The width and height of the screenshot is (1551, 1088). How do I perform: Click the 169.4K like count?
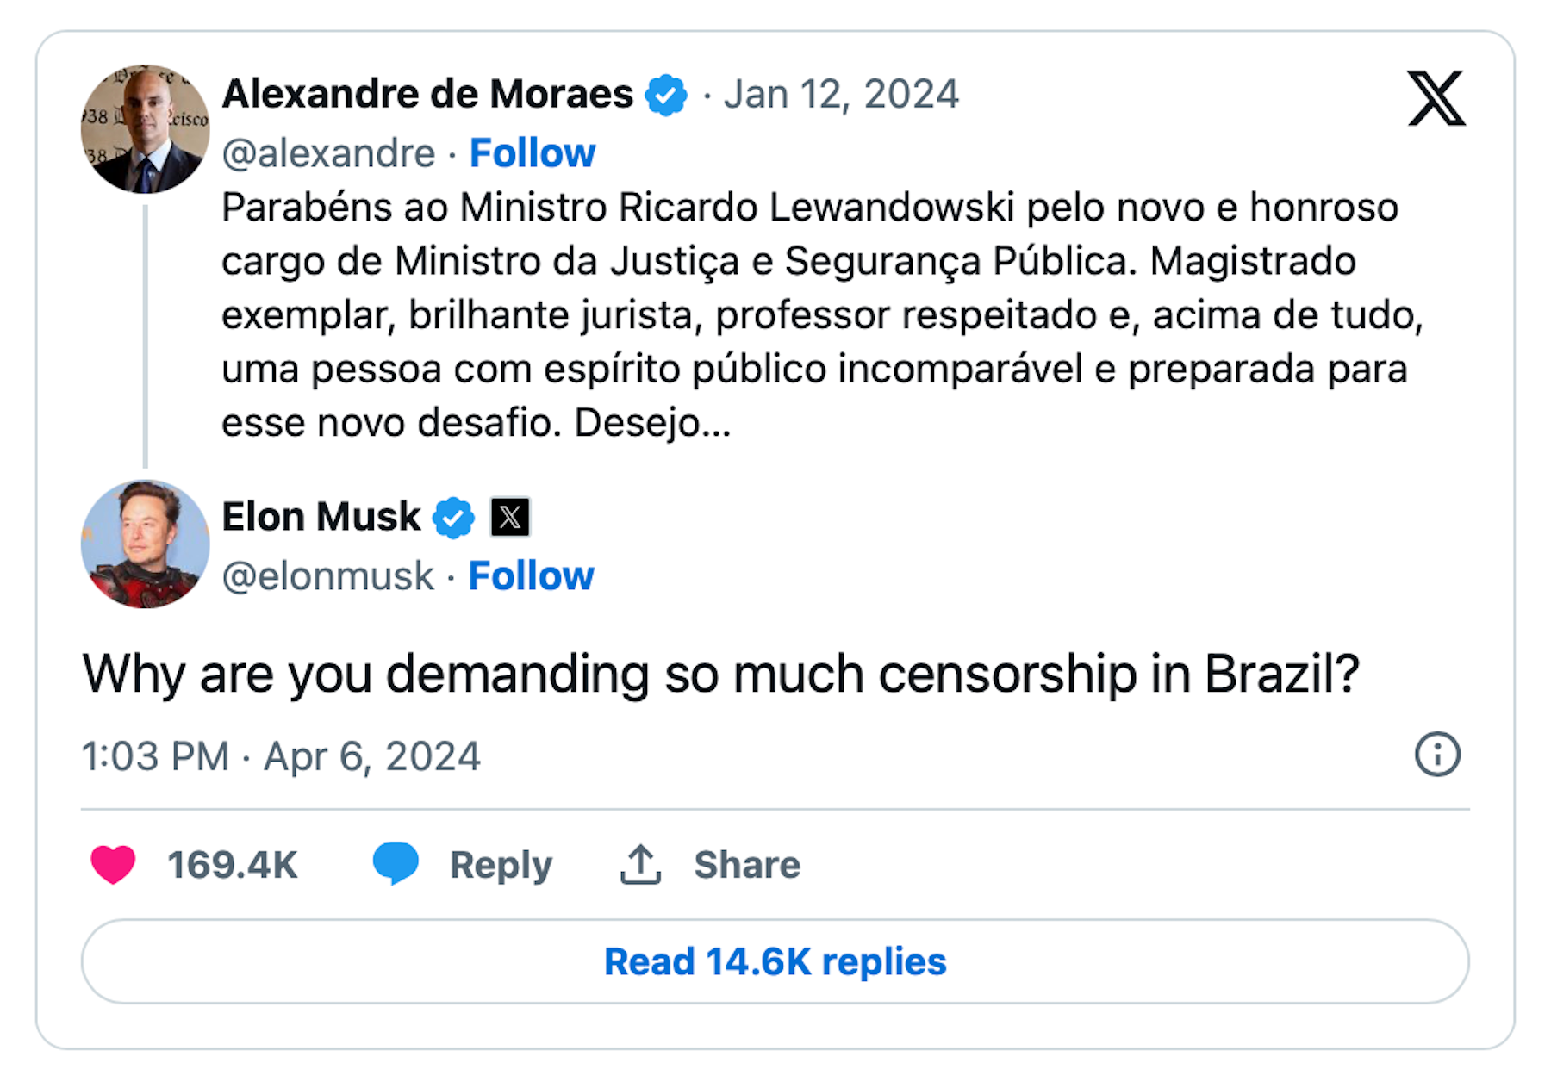231,864
